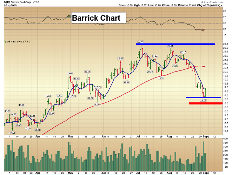Click the 13.01 price label

pyautogui.click(x=37, y=130)
